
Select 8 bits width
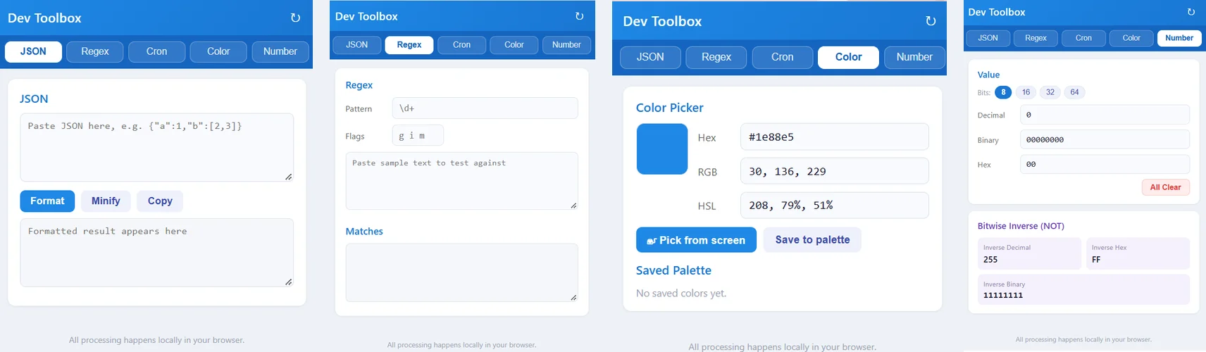pos(1003,92)
